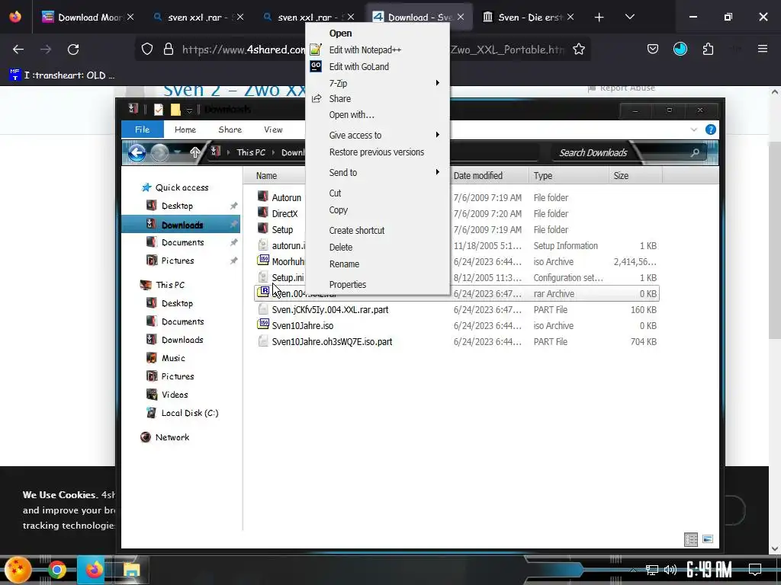Open the Explorer File tab
Viewport: 781px width, 585px height.
(x=143, y=129)
